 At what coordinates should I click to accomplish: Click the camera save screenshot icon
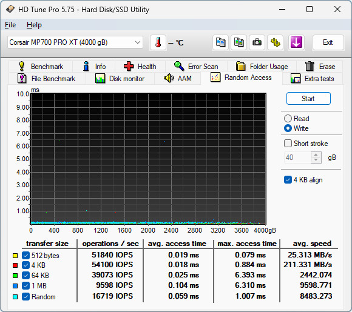(257, 42)
